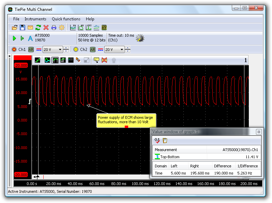Decrease Ch2 range with down stepper

[128, 51]
